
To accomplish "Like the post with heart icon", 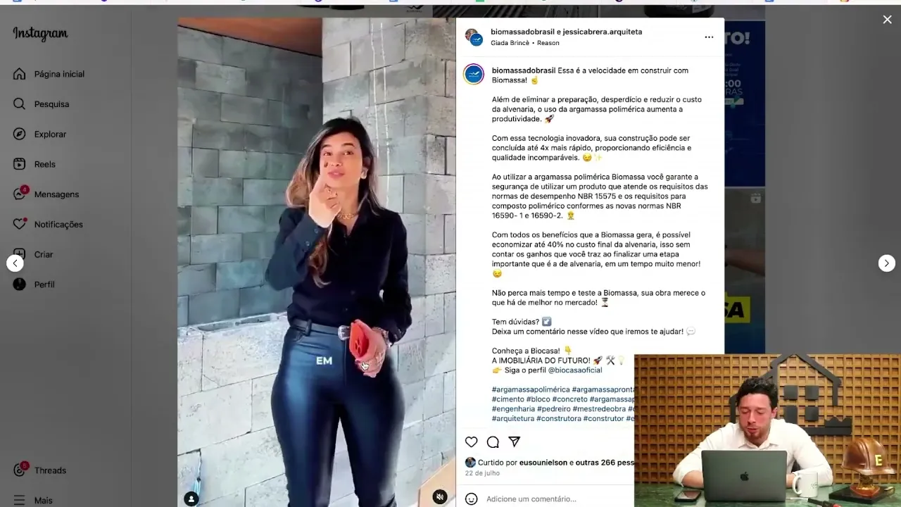I will click(472, 442).
